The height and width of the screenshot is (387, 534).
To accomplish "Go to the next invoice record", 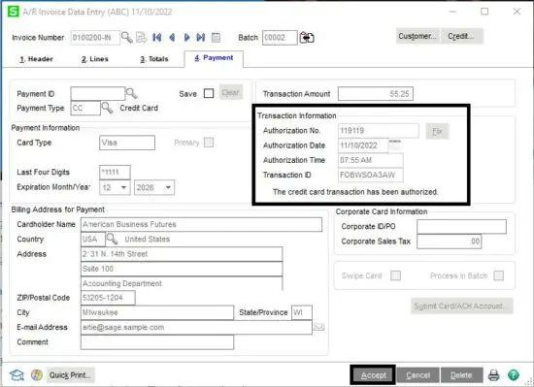I will [186, 38].
